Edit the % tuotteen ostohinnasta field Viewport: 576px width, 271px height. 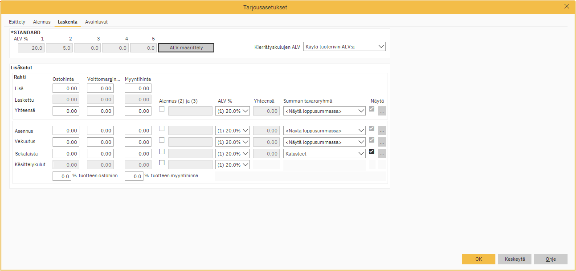(61, 175)
